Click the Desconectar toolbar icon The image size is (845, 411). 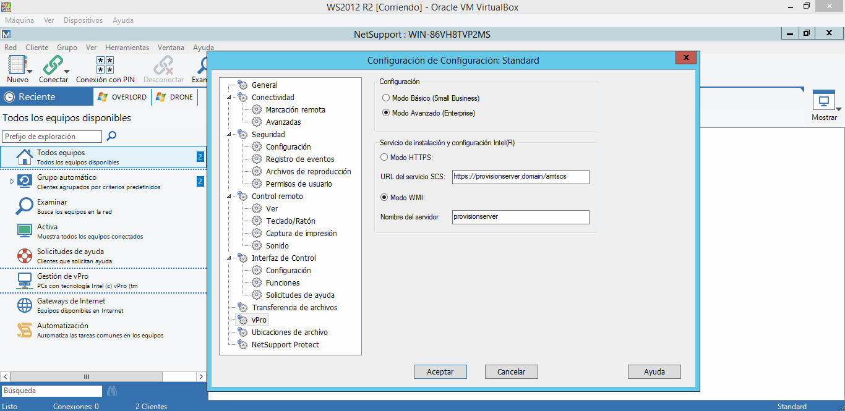tap(163, 65)
